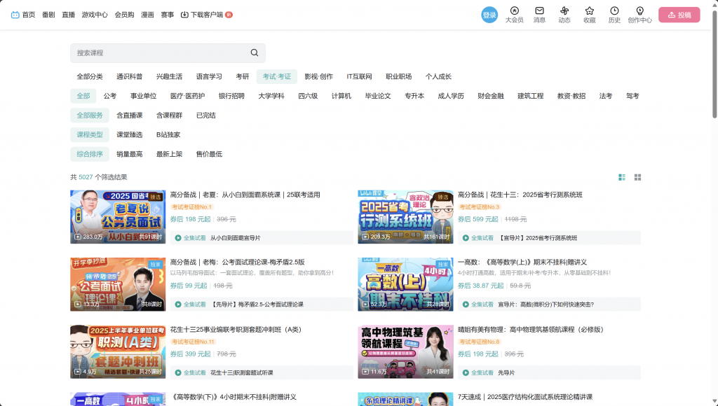This screenshot has height=406, width=718.
Task: Filter by 公考 subcategory
Action: click(110, 96)
